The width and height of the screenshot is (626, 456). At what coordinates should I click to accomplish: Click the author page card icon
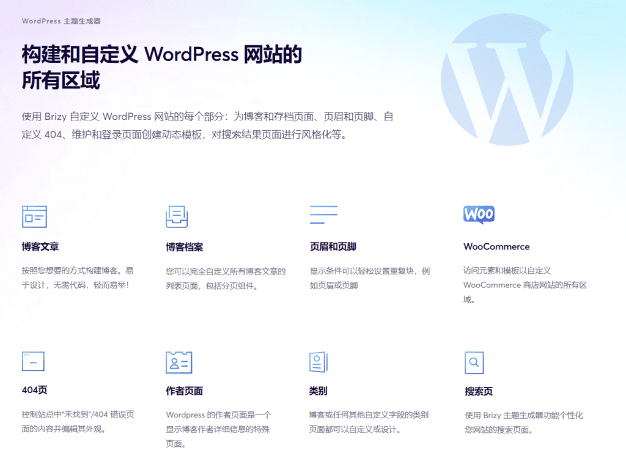(179, 362)
